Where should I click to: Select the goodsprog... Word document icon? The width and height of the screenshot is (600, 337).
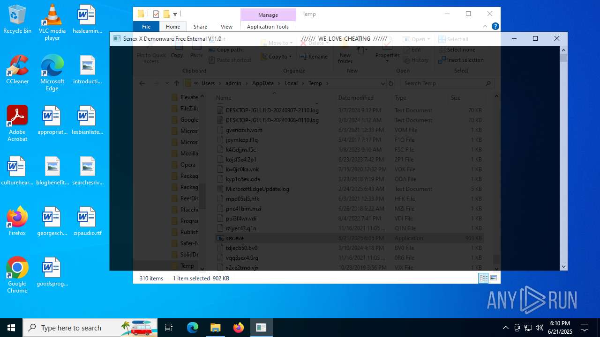click(x=52, y=272)
